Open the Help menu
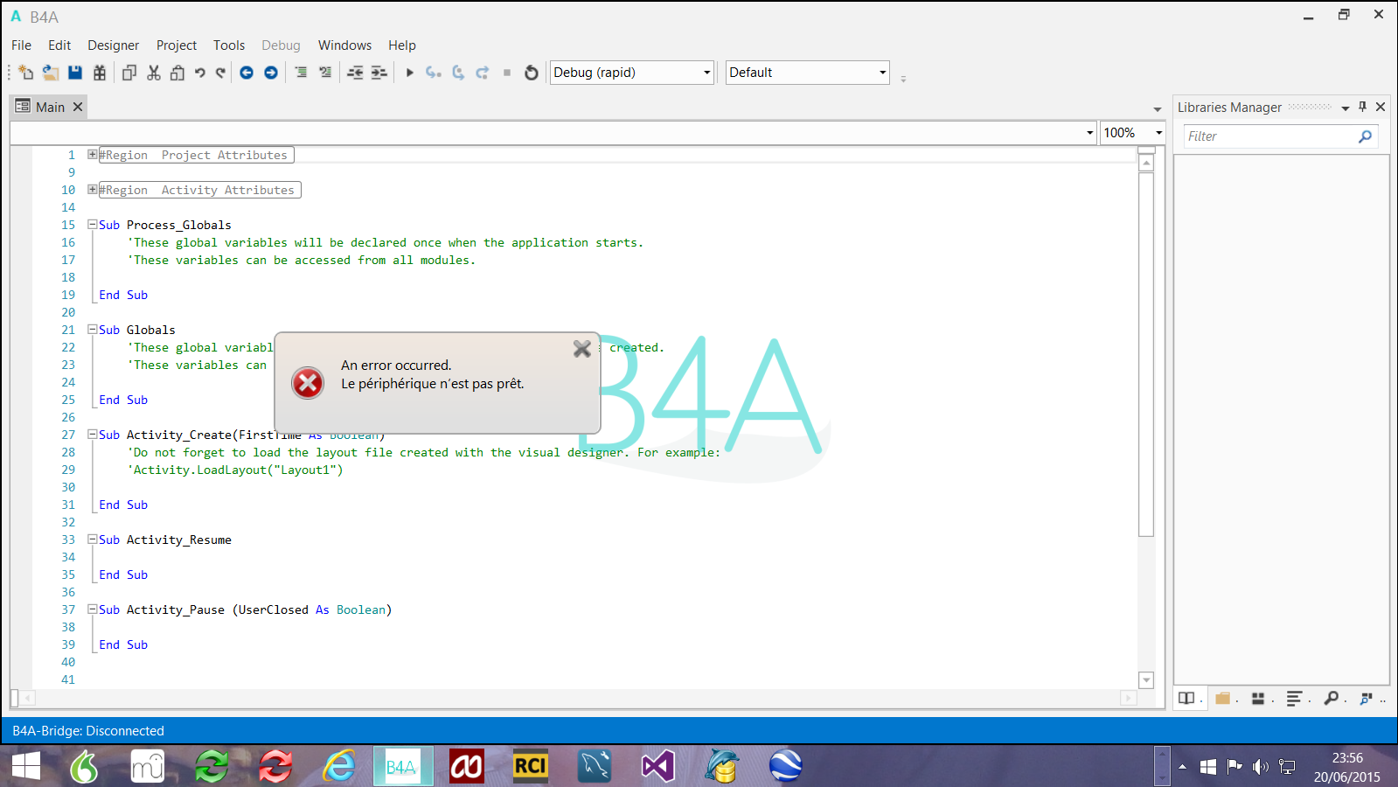Viewport: 1398px width, 787px height. (402, 45)
